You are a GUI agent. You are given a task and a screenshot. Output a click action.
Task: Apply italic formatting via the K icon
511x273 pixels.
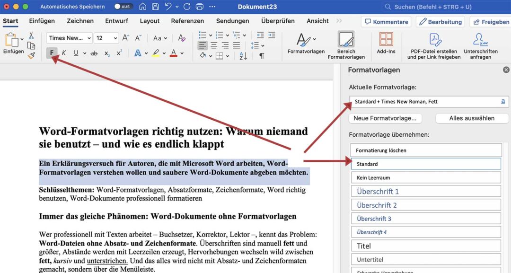[x=64, y=53]
